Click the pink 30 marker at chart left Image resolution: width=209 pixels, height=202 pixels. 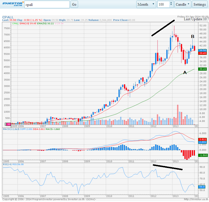8,124
